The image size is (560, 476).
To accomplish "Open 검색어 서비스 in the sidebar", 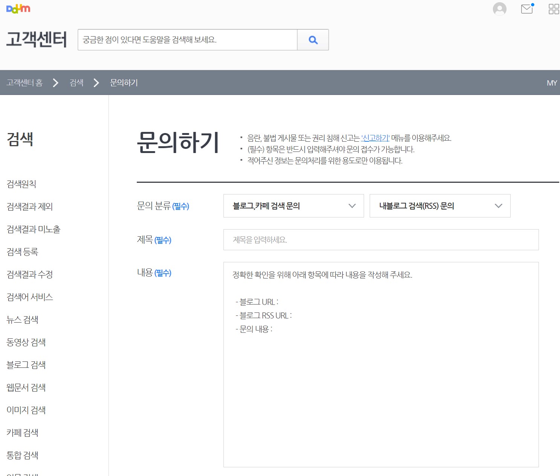I will click(30, 297).
